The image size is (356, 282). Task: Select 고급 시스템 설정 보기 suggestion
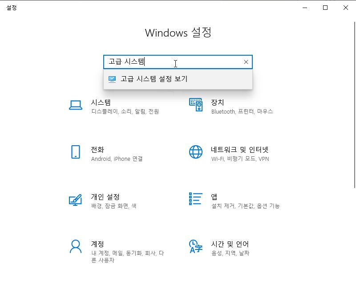point(178,79)
